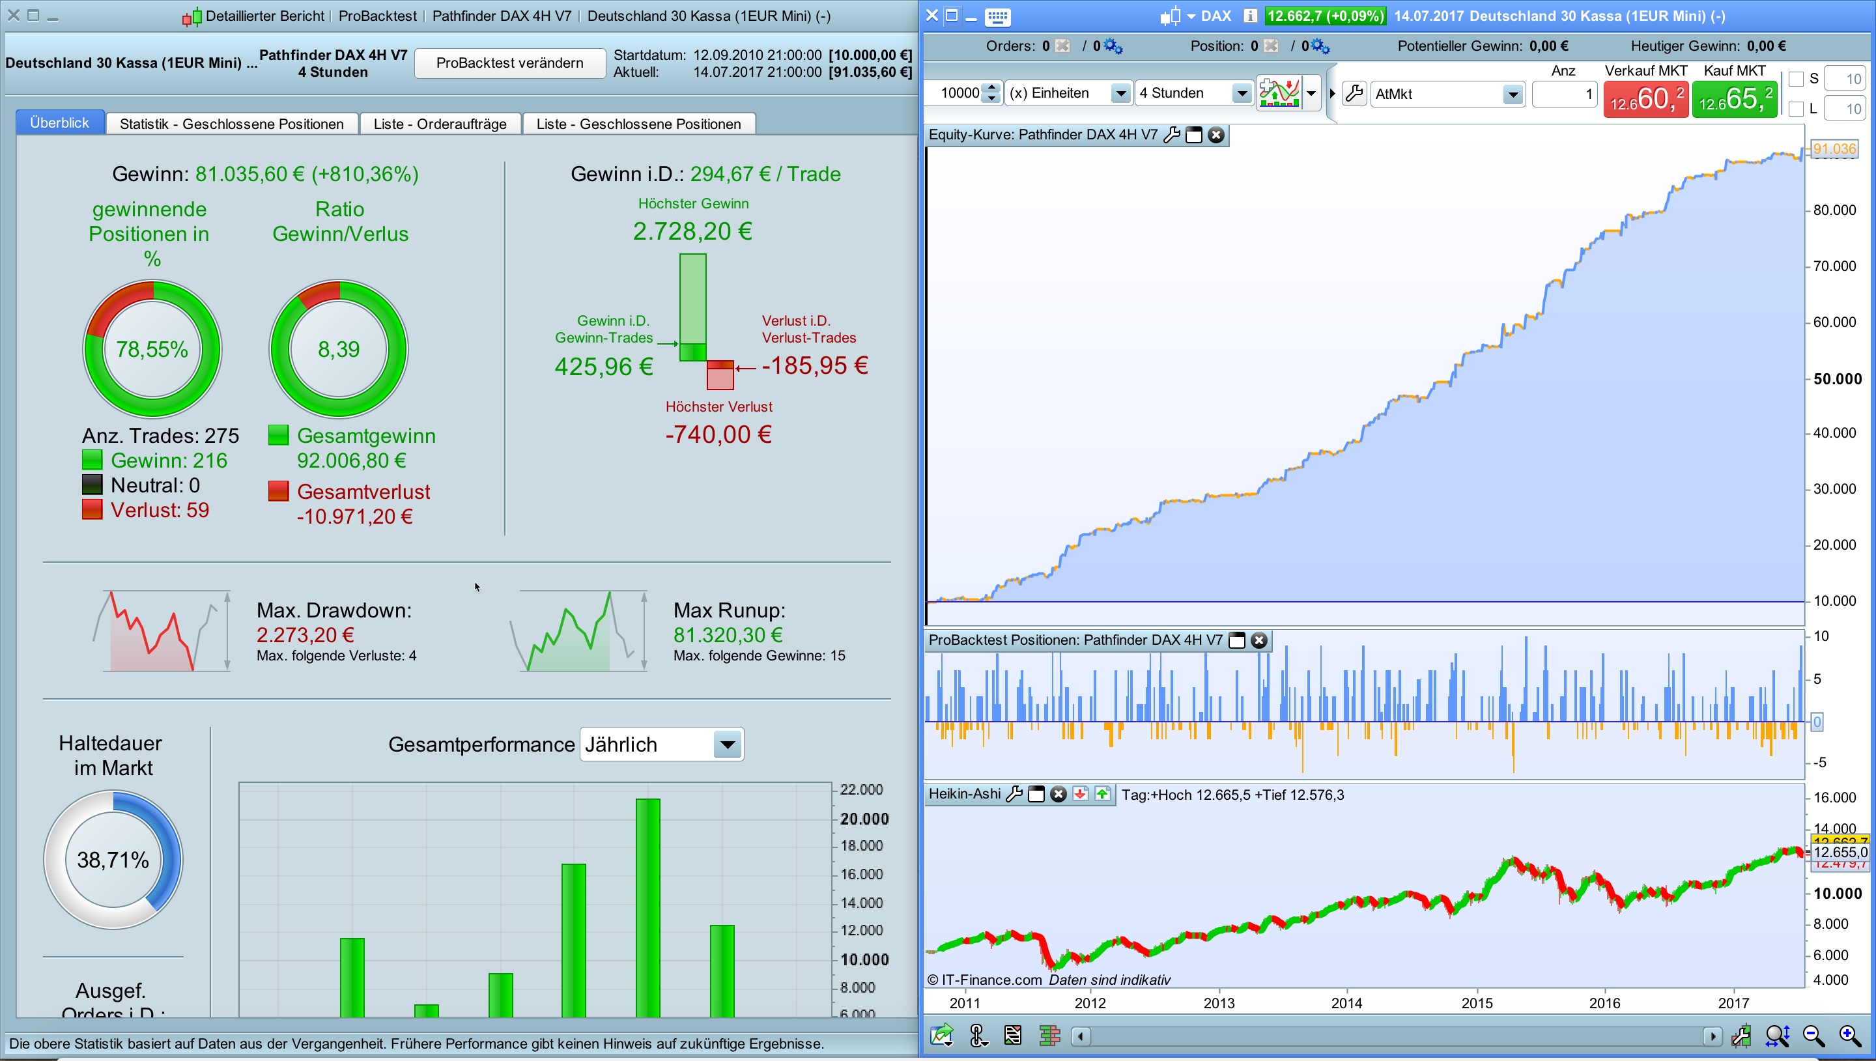Click the green Kauf MKT button
This screenshot has width=1876, height=1061.
point(1734,99)
